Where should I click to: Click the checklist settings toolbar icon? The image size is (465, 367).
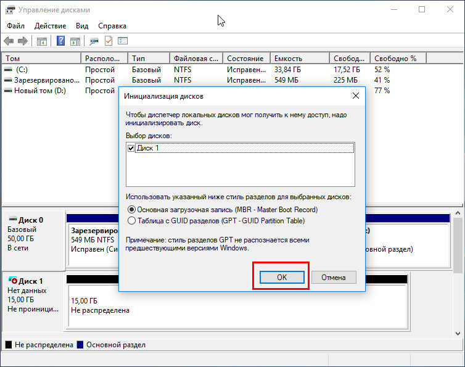[x=123, y=41]
